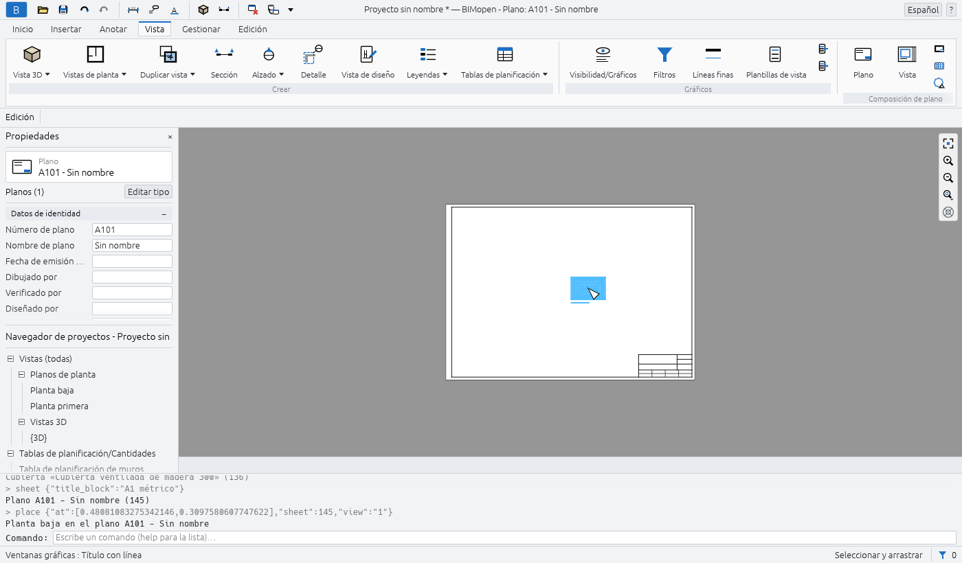Collapse the Planos de planta node
Image resolution: width=962 pixels, height=563 pixels.
coord(21,374)
